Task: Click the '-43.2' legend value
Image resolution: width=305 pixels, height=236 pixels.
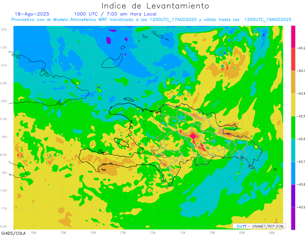Action: pos(301,48)
